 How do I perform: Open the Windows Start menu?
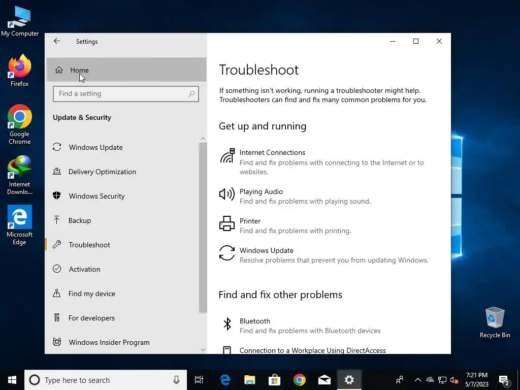click(x=12, y=380)
